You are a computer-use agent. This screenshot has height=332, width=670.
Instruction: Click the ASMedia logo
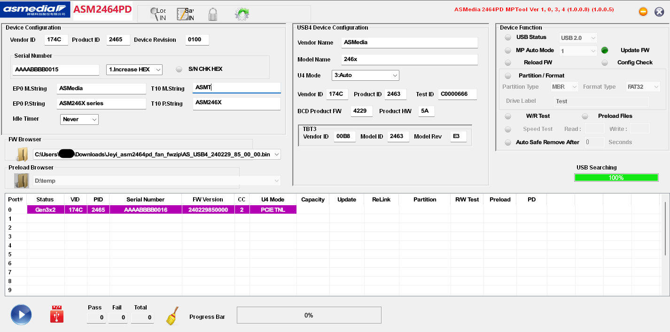pos(36,9)
